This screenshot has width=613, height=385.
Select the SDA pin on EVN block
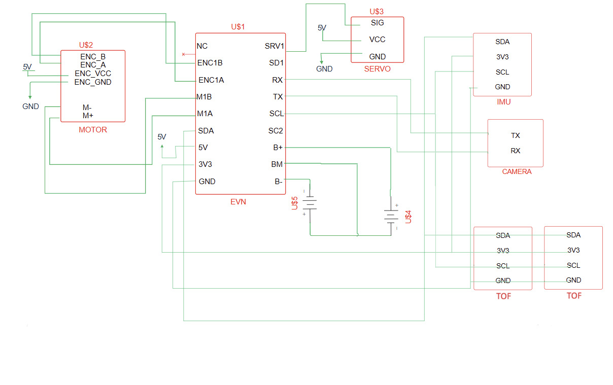[206, 130]
